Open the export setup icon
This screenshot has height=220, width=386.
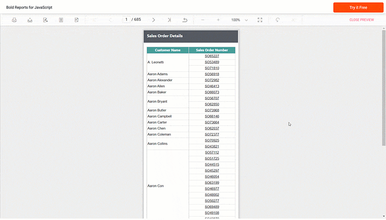[45, 20]
